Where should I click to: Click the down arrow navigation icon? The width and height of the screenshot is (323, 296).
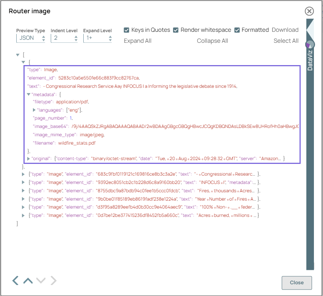tap(40, 280)
